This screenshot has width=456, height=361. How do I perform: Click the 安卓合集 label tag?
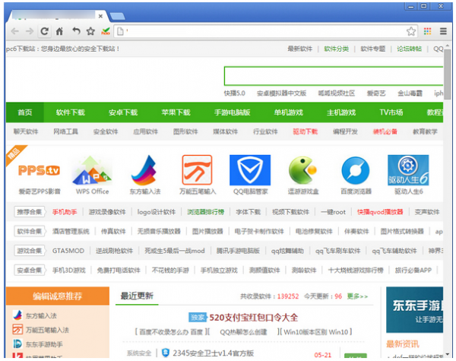(29, 270)
